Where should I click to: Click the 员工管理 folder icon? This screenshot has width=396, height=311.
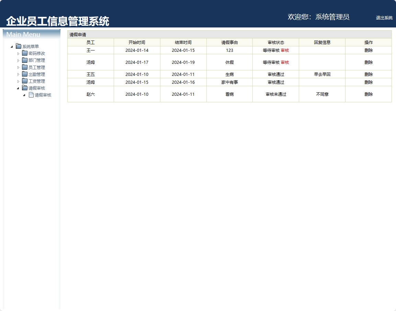pos(25,67)
